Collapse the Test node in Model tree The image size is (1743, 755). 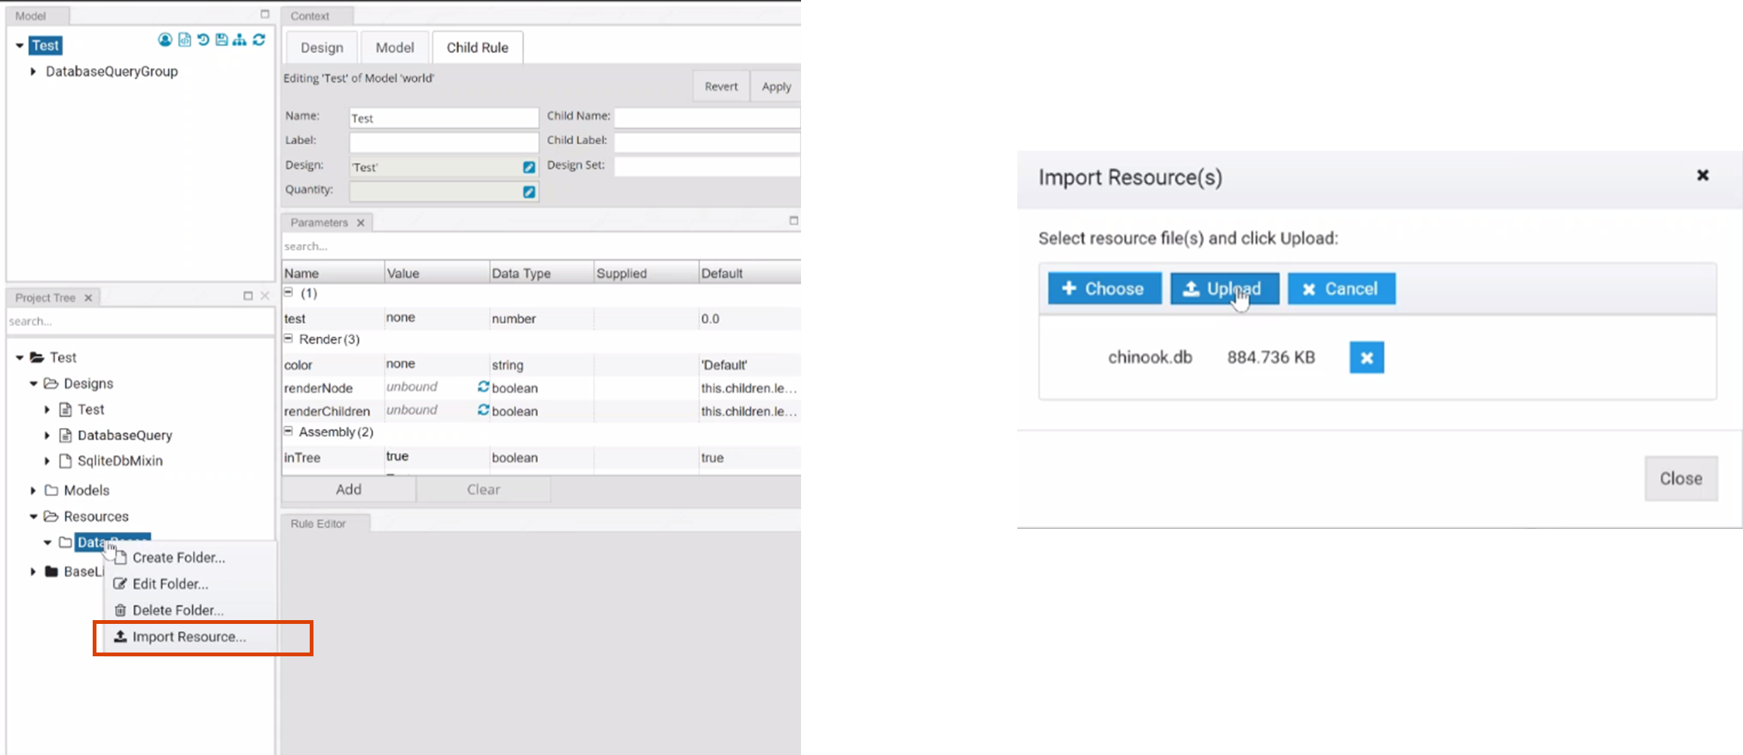tap(20, 46)
